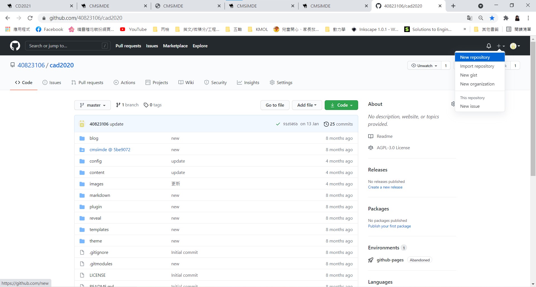The image size is (536, 287).
Task: Click the cmsimde submodule icon
Action: 82,150
